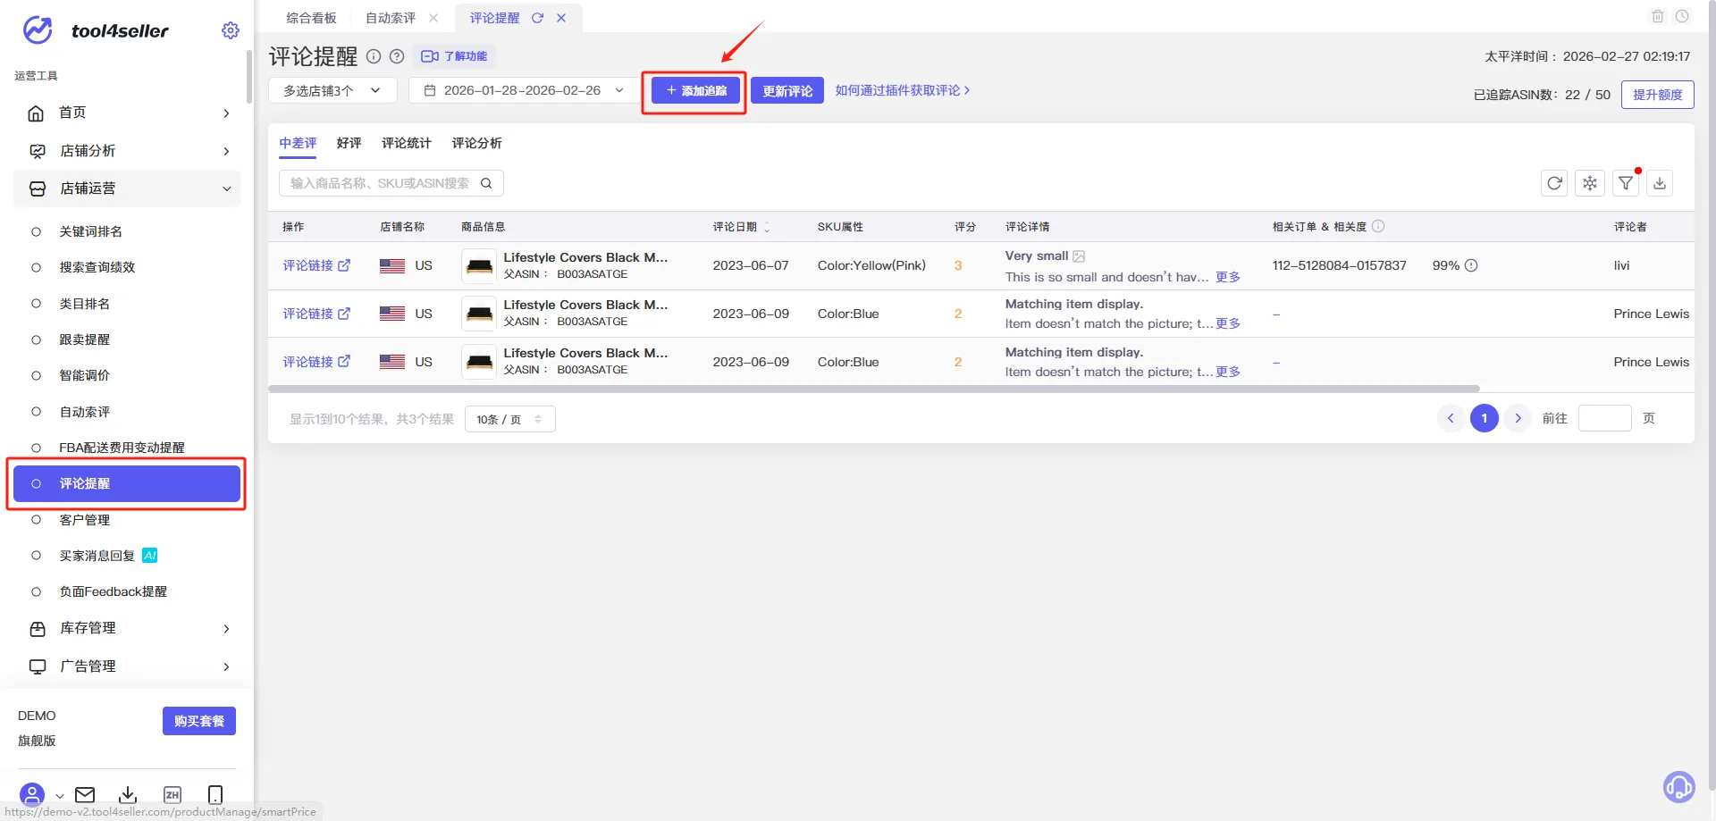Open the date range picker 2026-01-28-2026-02-26
The width and height of the screenshot is (1716, 821).
[523, 90]
